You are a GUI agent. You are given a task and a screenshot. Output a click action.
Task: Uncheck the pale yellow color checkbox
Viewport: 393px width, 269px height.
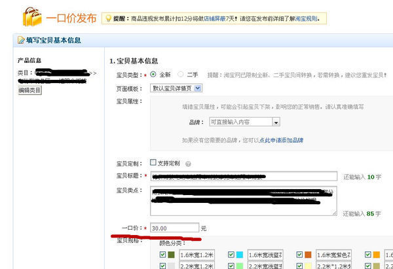(x=299, y=266)
